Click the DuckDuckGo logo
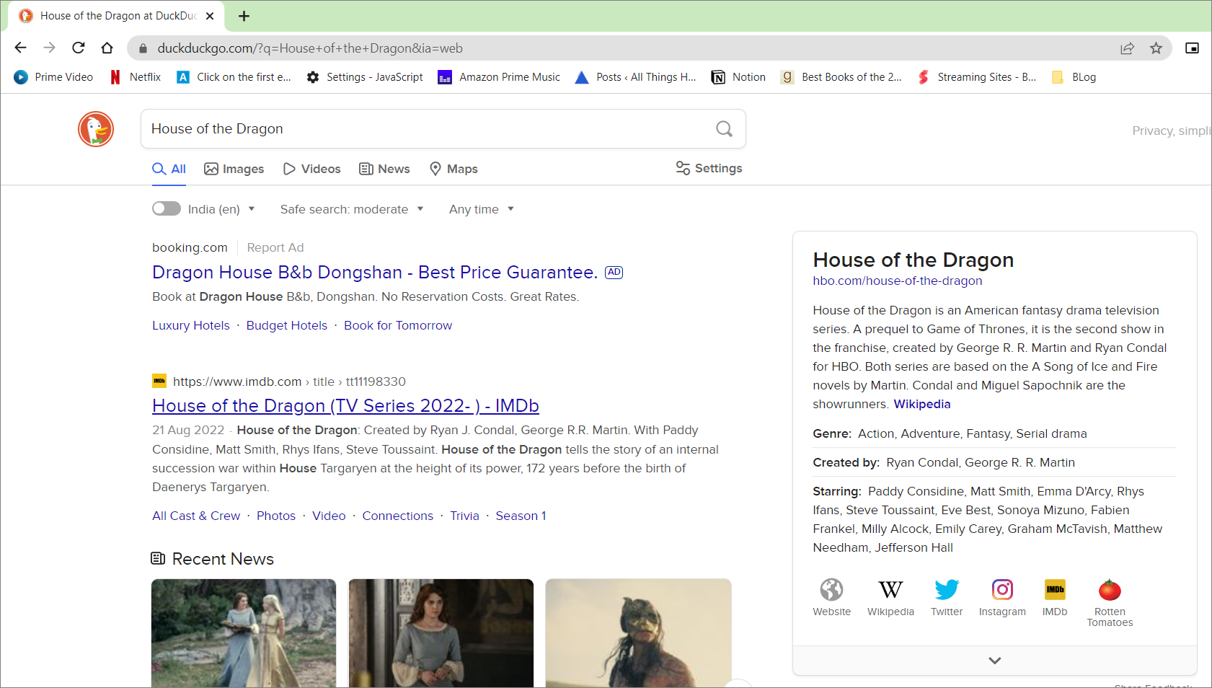Viewport: 1212px width, 688px height. point(96,129)
